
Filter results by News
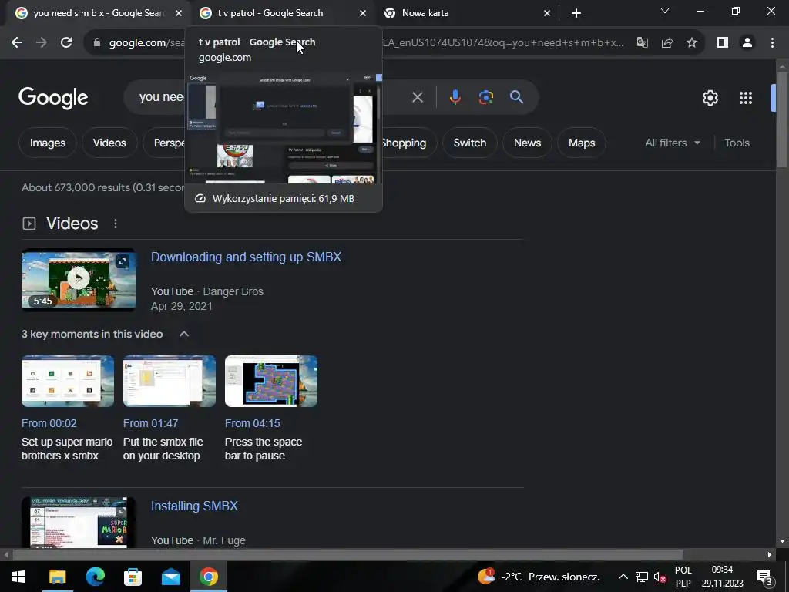coord(527,143)
